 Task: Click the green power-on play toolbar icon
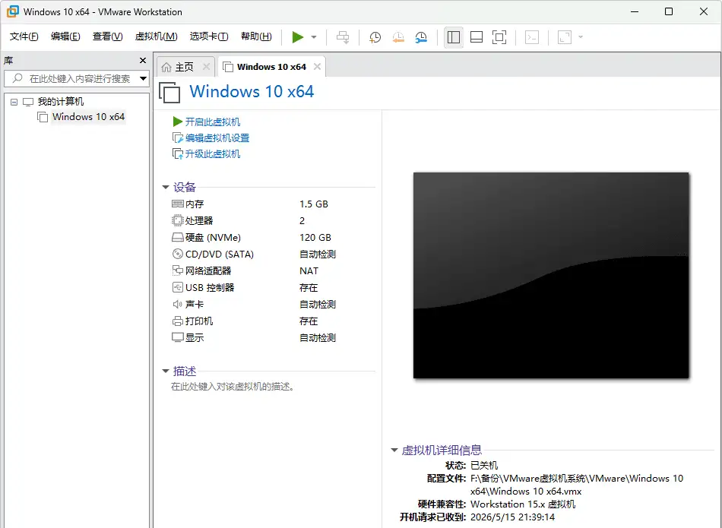click(298, 37)
